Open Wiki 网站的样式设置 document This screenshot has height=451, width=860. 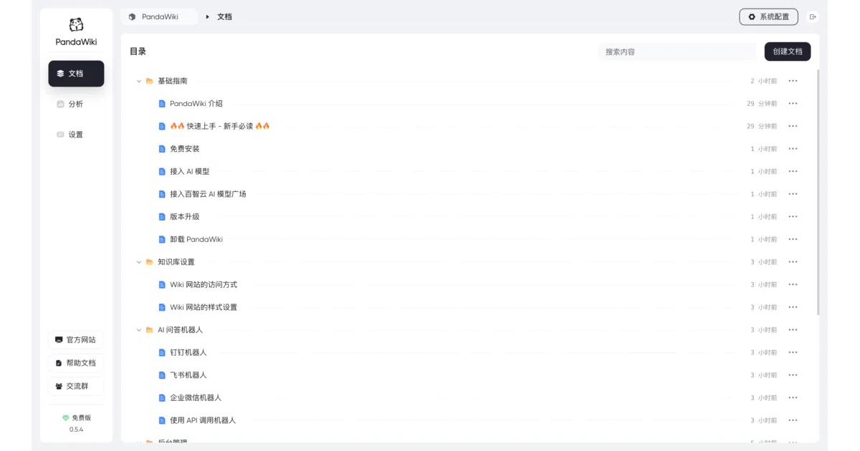point(204,307)
